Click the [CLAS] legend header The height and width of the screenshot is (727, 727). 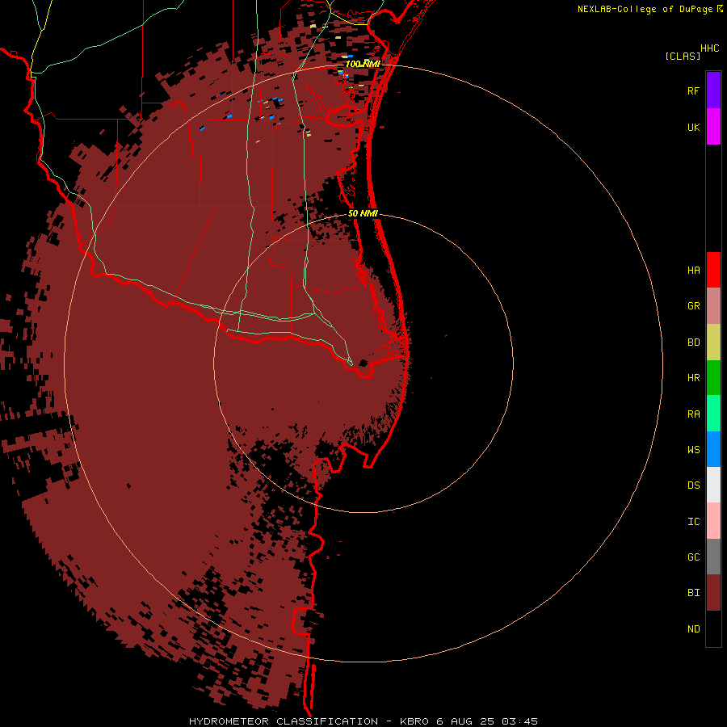[683, 56]
